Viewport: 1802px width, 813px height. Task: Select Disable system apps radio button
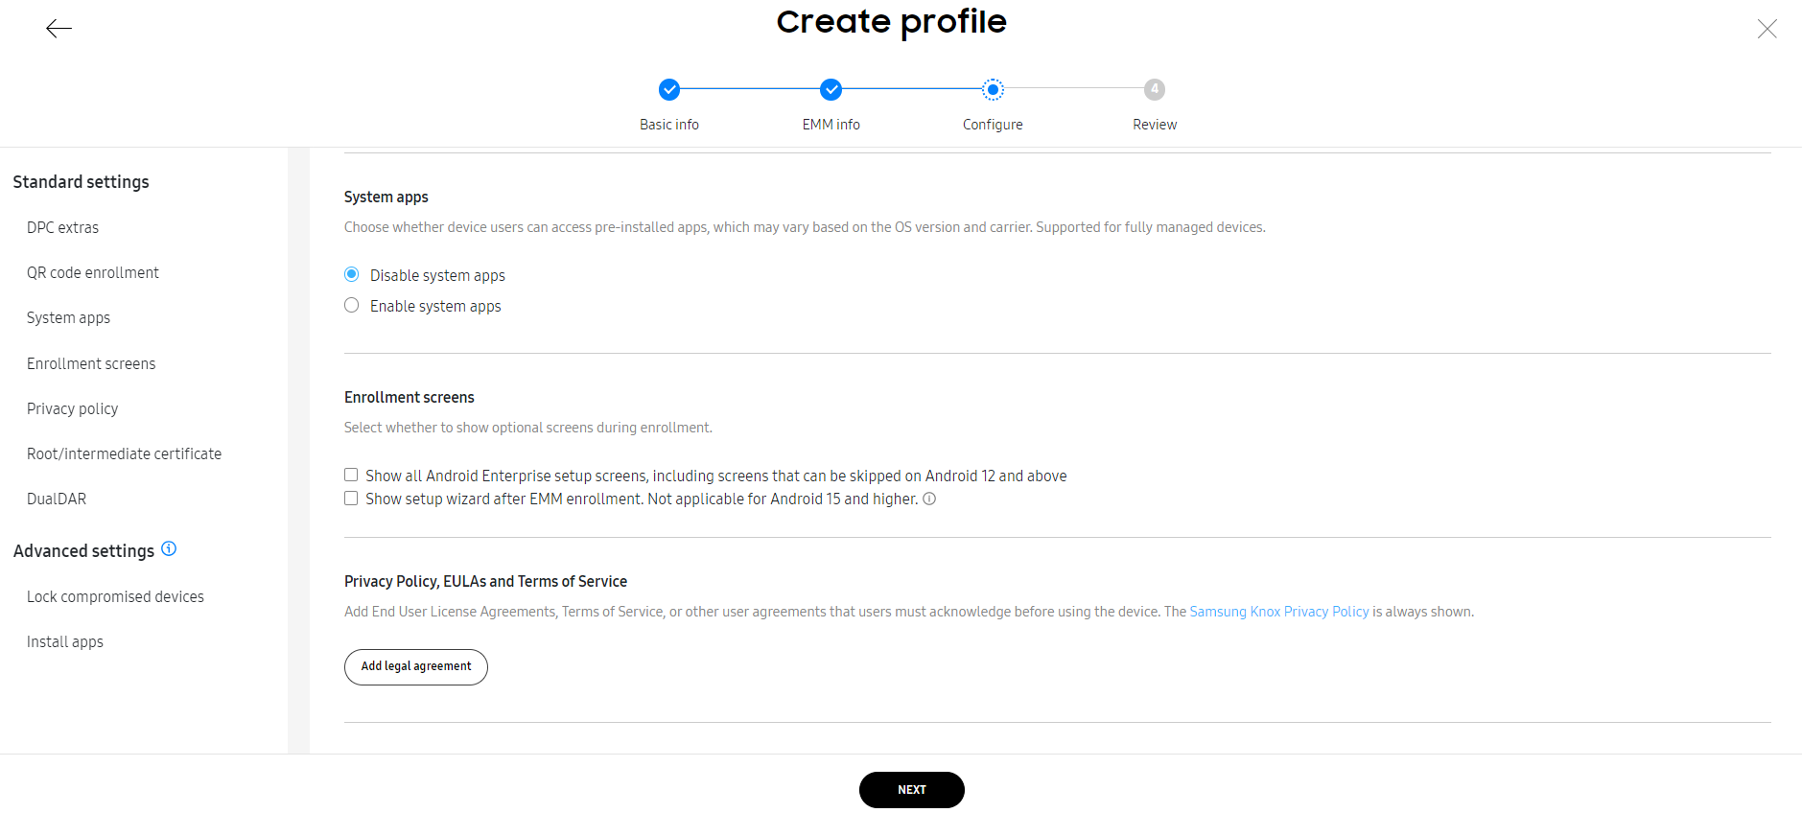click(352, 274)
